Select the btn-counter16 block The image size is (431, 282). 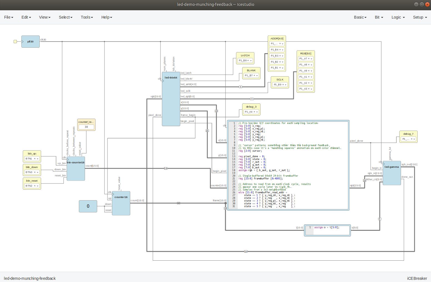pyautogui.click(x=76, y=169)
